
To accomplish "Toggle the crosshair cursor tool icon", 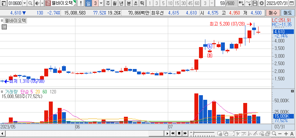I will pyautogui.click(x=238, y=134).
